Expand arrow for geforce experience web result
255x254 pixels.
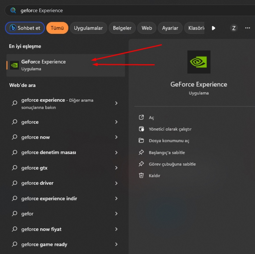(x=116, y=103)
